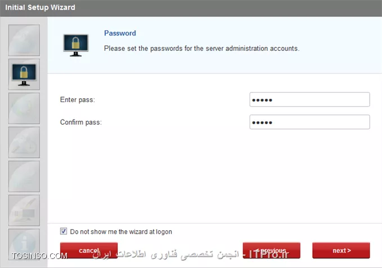Viewport: 382px width, 268px height.
Task: Open the first faded wizard step thumbnail
Action: pos(24,40)
